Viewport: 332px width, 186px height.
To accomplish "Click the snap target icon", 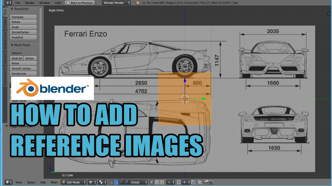I will click(193, 182).
